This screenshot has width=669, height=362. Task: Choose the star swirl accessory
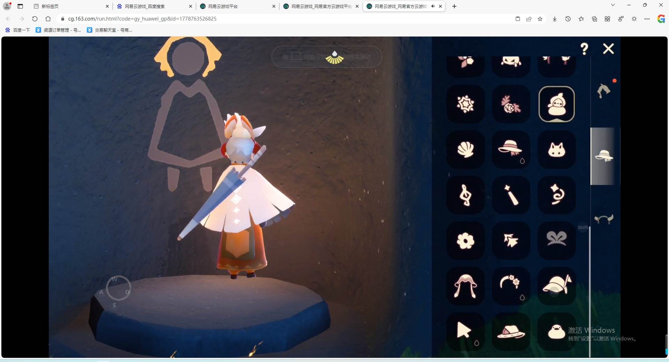pyautogui.click(x=556, y=195)
